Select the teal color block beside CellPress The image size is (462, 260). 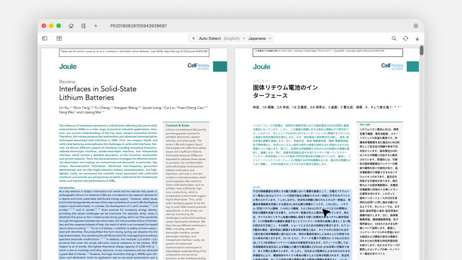coord(220,67)
